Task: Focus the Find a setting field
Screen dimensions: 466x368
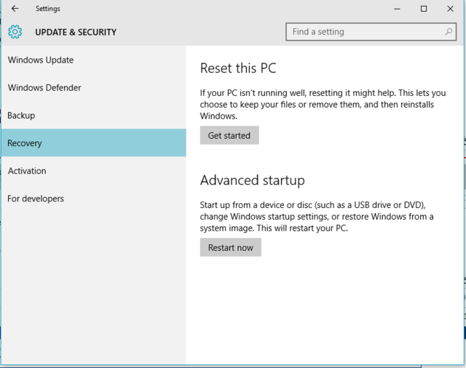Action: tap(371, 32)
